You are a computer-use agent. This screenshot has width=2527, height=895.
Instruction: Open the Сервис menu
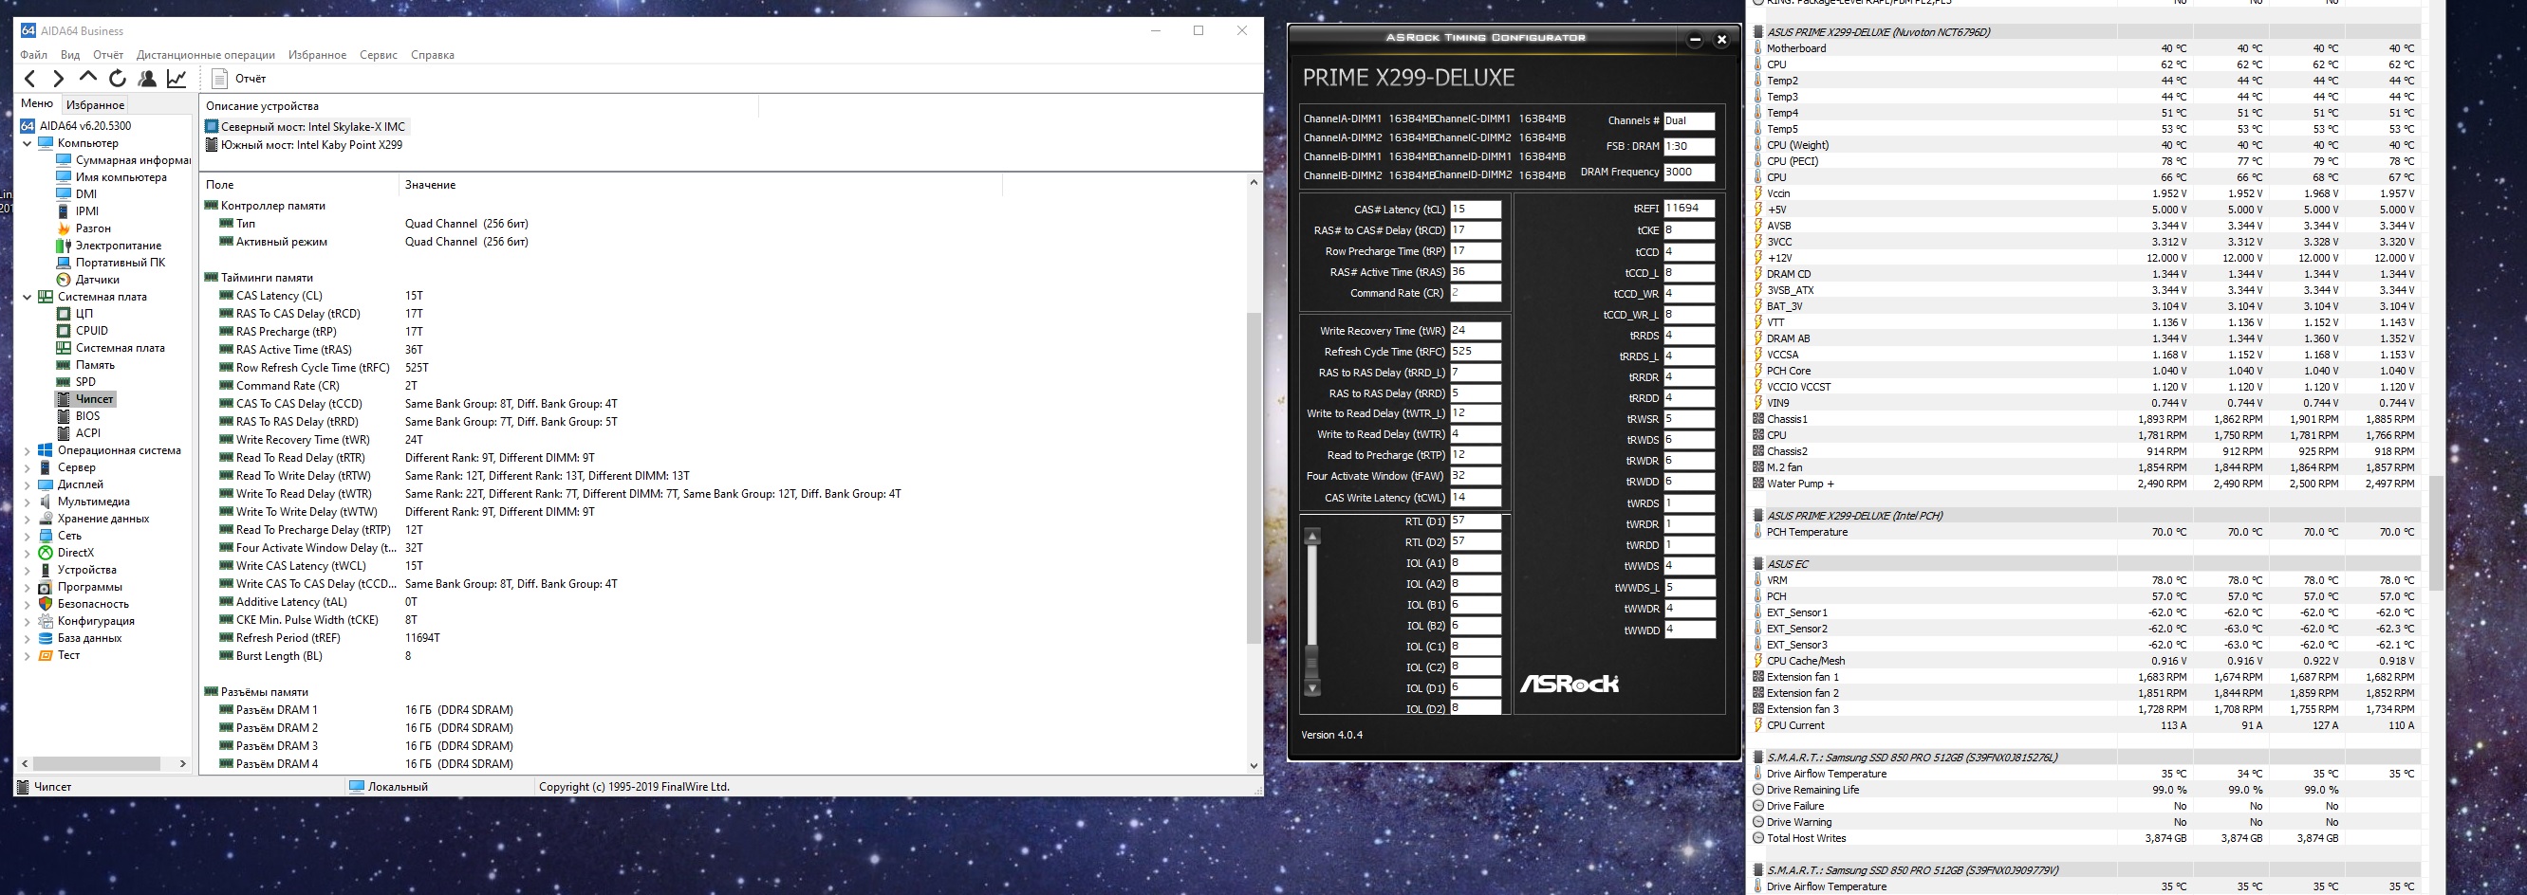pos(379,55)
